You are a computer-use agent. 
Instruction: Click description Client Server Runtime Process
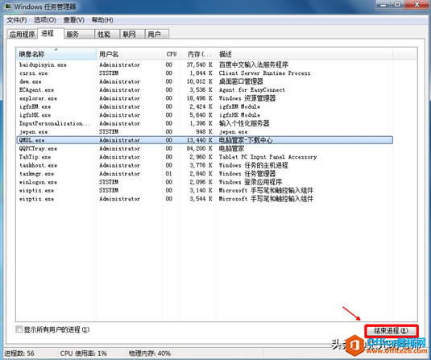[x=264, y=73]
